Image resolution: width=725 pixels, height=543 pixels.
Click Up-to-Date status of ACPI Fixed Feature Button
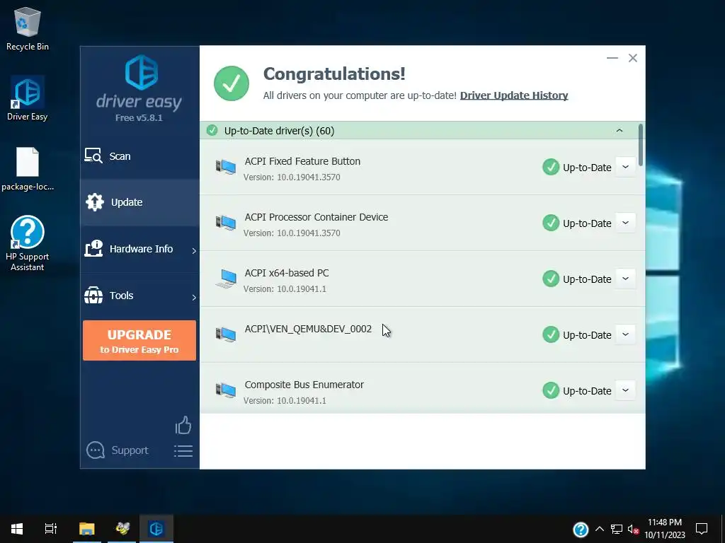pos(577,167)
